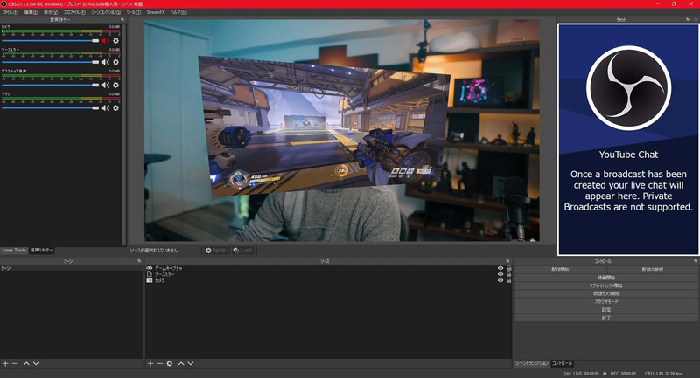Open the ツール menu

(x=134, y=12)
